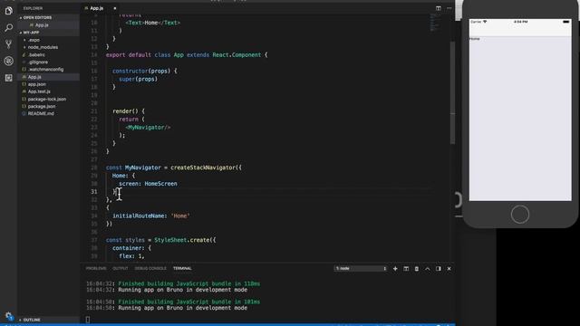
Task: Split the editor to the right
Action: [x=439, y=8]
